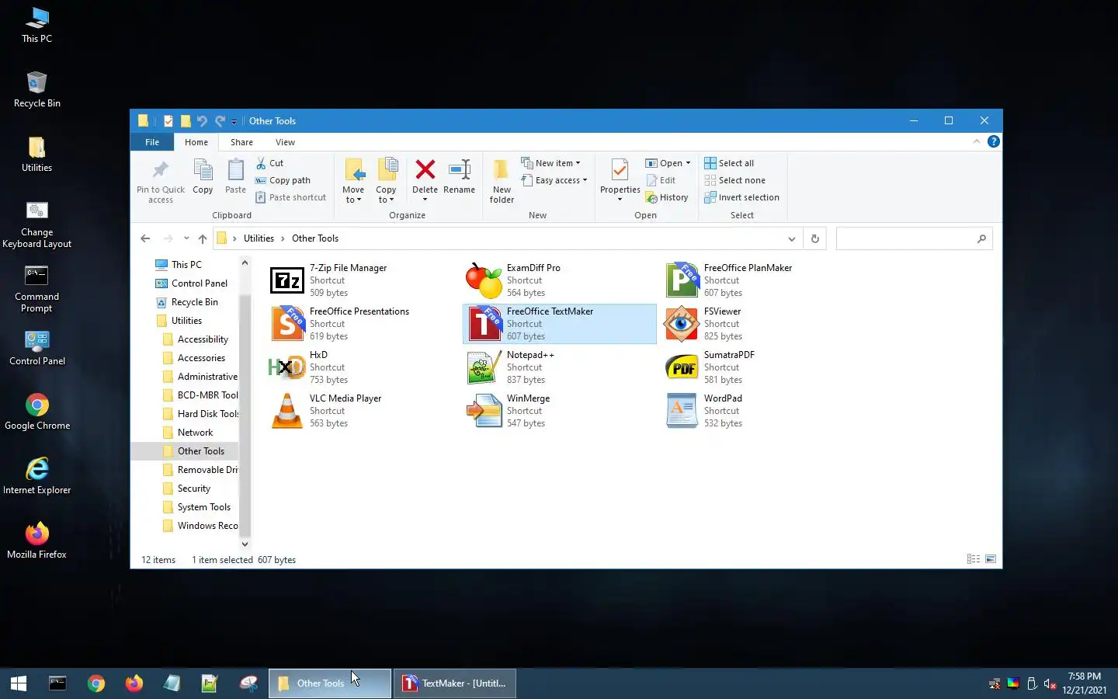Click the taskbar Chrome icon
Viewport: 1118px width, 699px height.
click(96, 683)
